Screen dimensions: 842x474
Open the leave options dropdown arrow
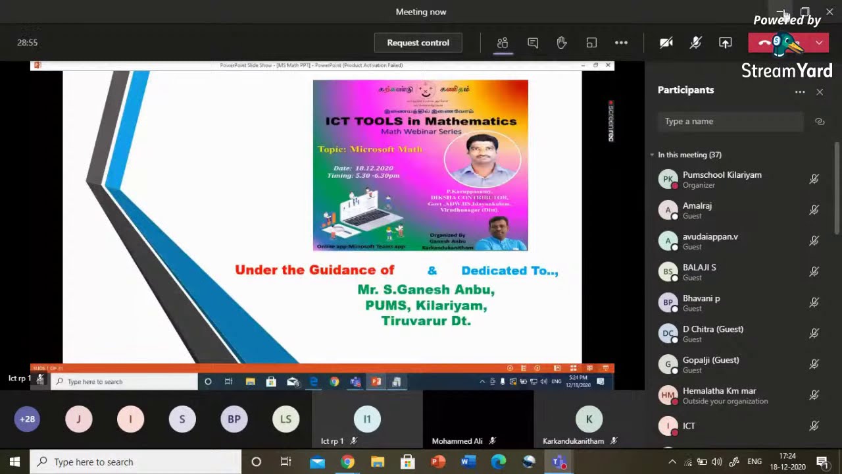point(819,43)
